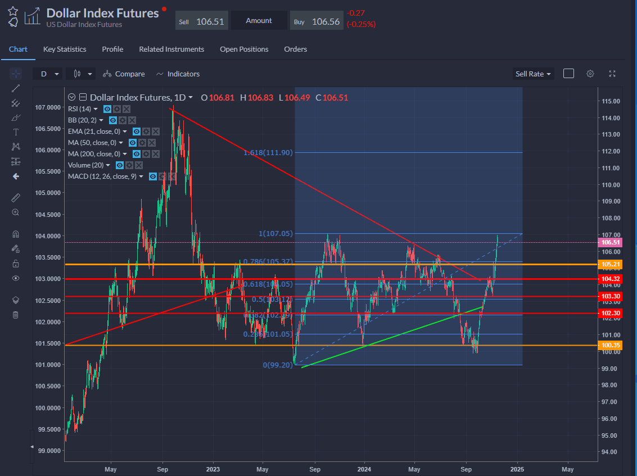The width and height of the screenshot is (637, 476).
Task: Click the left-edge panel collapse arrow
Action: [x=32, y=447]
